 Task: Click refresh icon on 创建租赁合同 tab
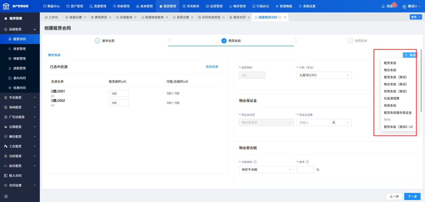pyautogui.click(x=280, y=17)
